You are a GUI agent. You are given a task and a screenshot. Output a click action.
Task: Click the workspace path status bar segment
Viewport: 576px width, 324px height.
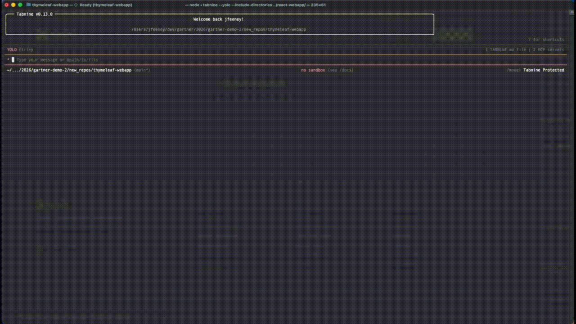point(69,70)
